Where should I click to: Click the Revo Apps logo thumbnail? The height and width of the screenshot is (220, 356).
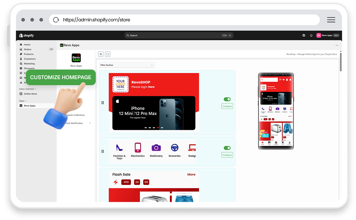click(76, 57)
